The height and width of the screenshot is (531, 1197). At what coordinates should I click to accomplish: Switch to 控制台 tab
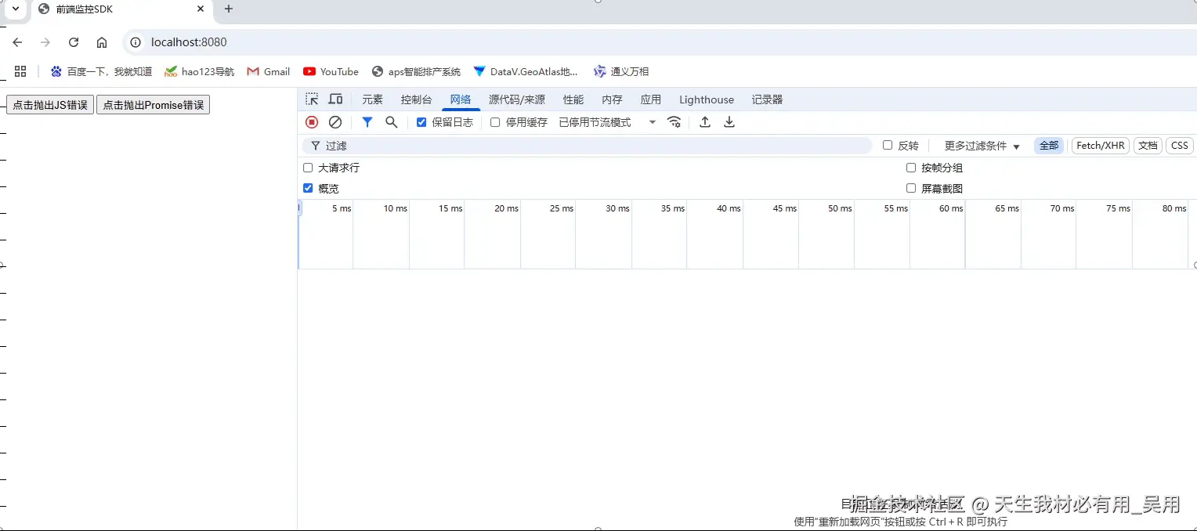[416, 99]
